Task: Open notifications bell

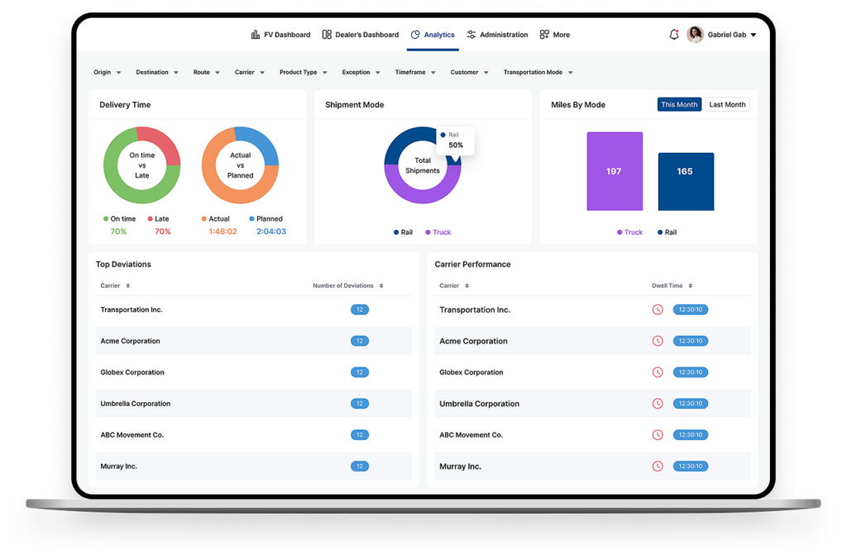Action: point(673,35)
